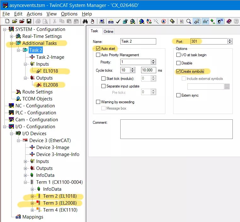The image size is (240, 222).
Task: Click the TCOM Objects icon
Action: (18, 99)
